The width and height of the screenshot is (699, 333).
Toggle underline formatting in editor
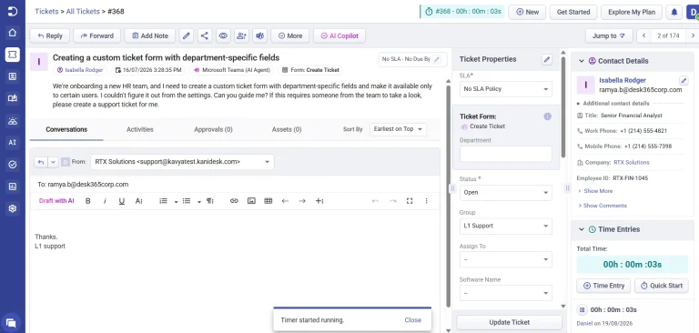[122, 201]
